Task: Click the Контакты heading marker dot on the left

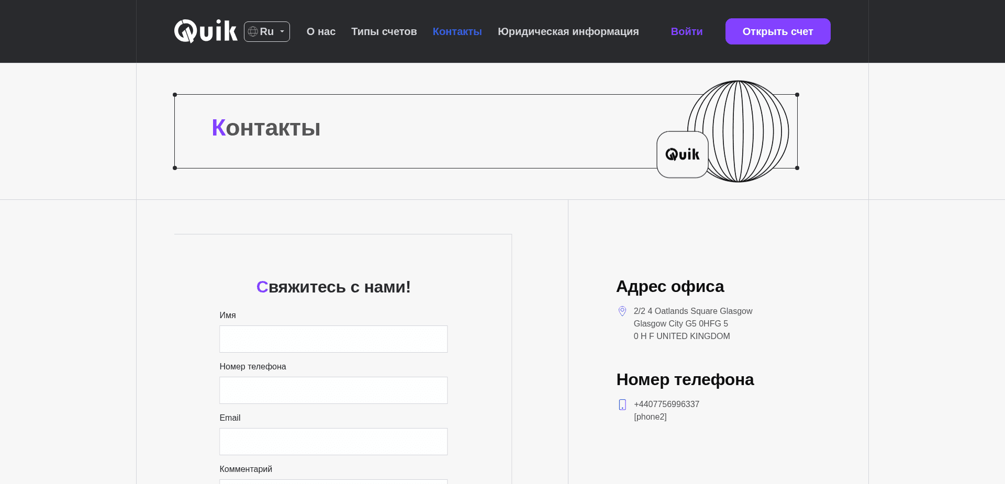Action: [175, 95]
